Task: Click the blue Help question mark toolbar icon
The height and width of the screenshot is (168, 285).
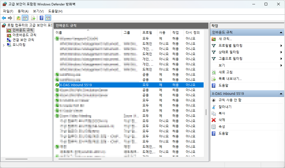Action: pyautogui.click(x=41, y=18)
